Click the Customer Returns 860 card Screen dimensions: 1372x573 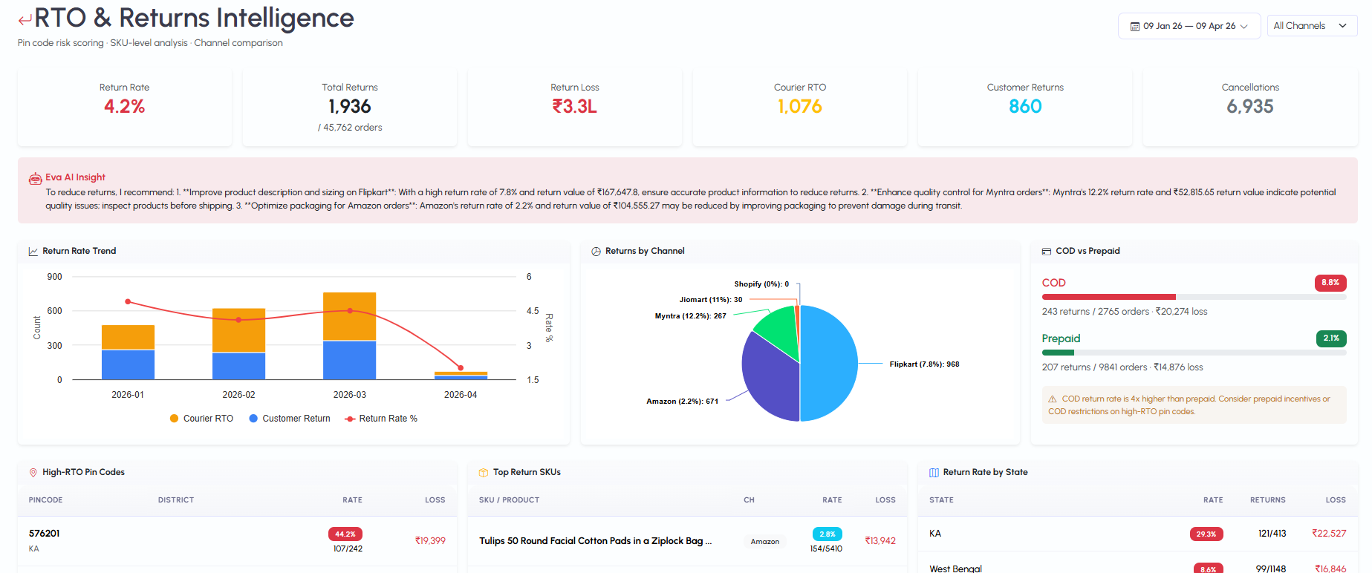[x=1025, y=108]
